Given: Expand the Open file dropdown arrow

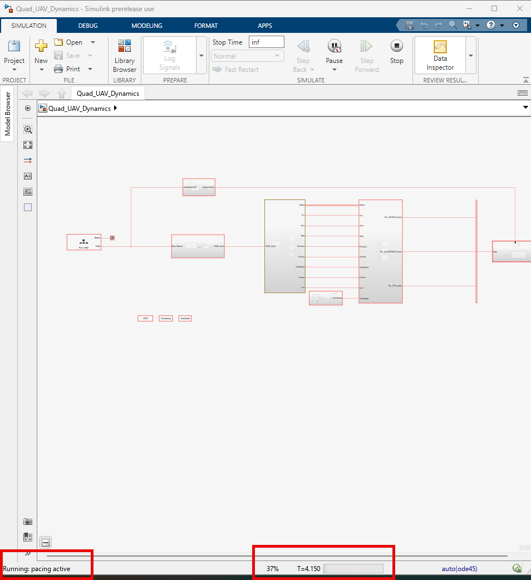Looking at the screenshot, I should tap(93, 42).
